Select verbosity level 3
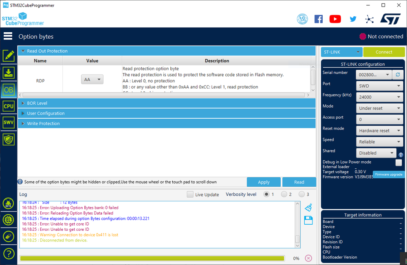The width and height of the screenshot is (407, 265). 301,194
